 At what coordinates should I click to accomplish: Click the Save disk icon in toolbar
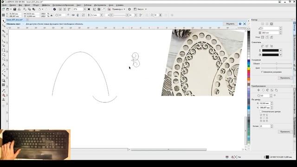[x=14, y=9]
